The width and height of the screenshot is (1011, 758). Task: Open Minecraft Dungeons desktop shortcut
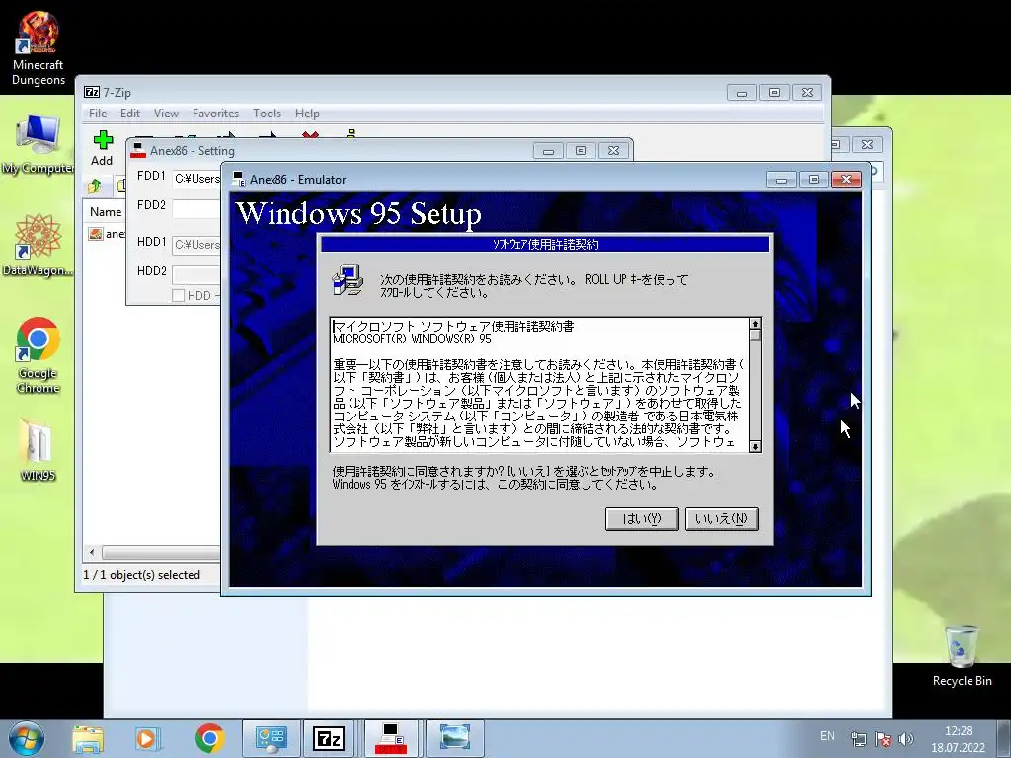pyautogui.click(x=39, y=49)
